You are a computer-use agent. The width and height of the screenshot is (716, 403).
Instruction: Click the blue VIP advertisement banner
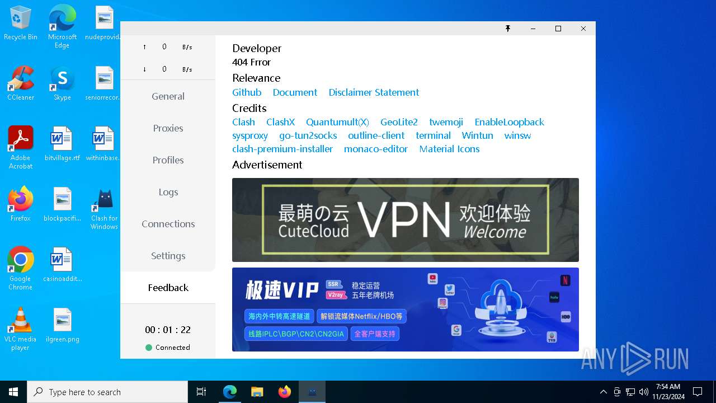tap(406, 310)
